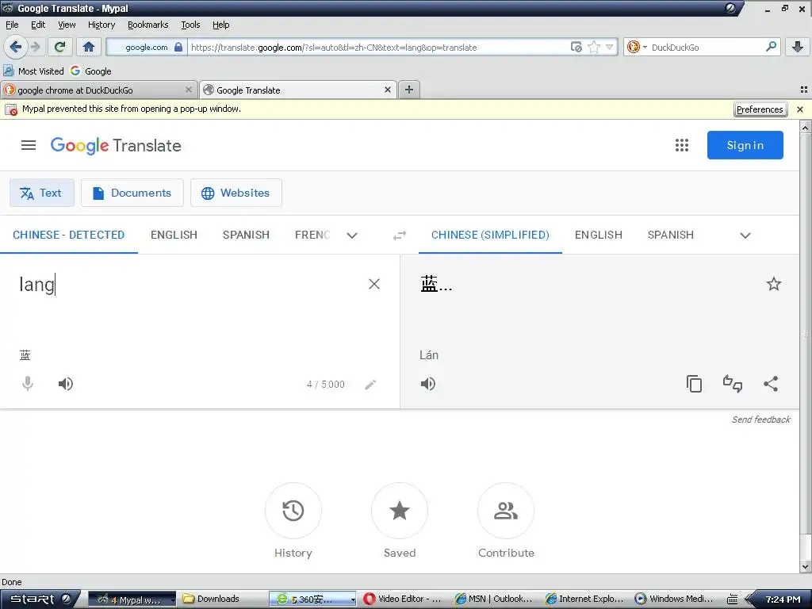Share the translation
The image size is (812, 609).
[x=771, y=384]
